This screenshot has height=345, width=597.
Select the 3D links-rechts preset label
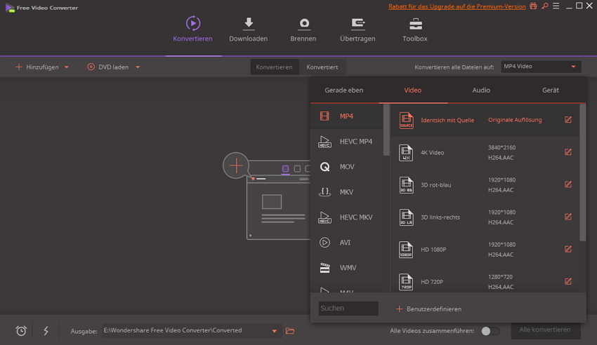coord(440,217)
